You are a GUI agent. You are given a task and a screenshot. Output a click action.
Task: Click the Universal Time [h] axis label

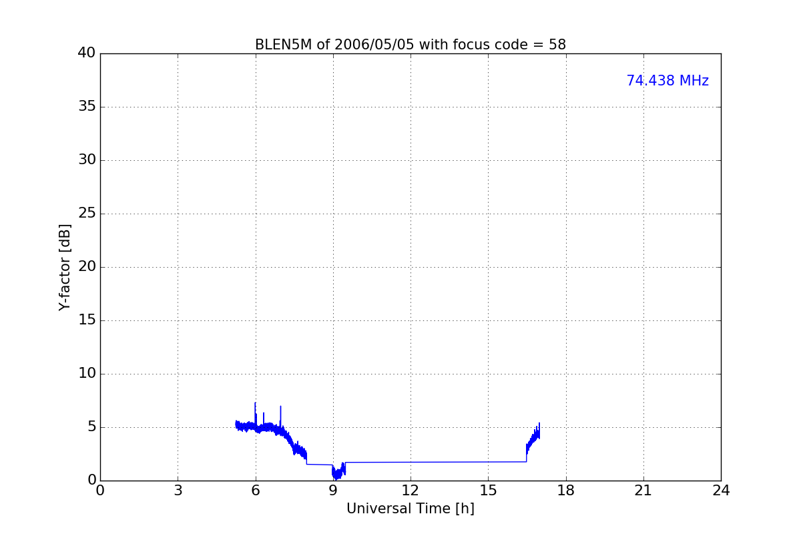tap(410, 509)
